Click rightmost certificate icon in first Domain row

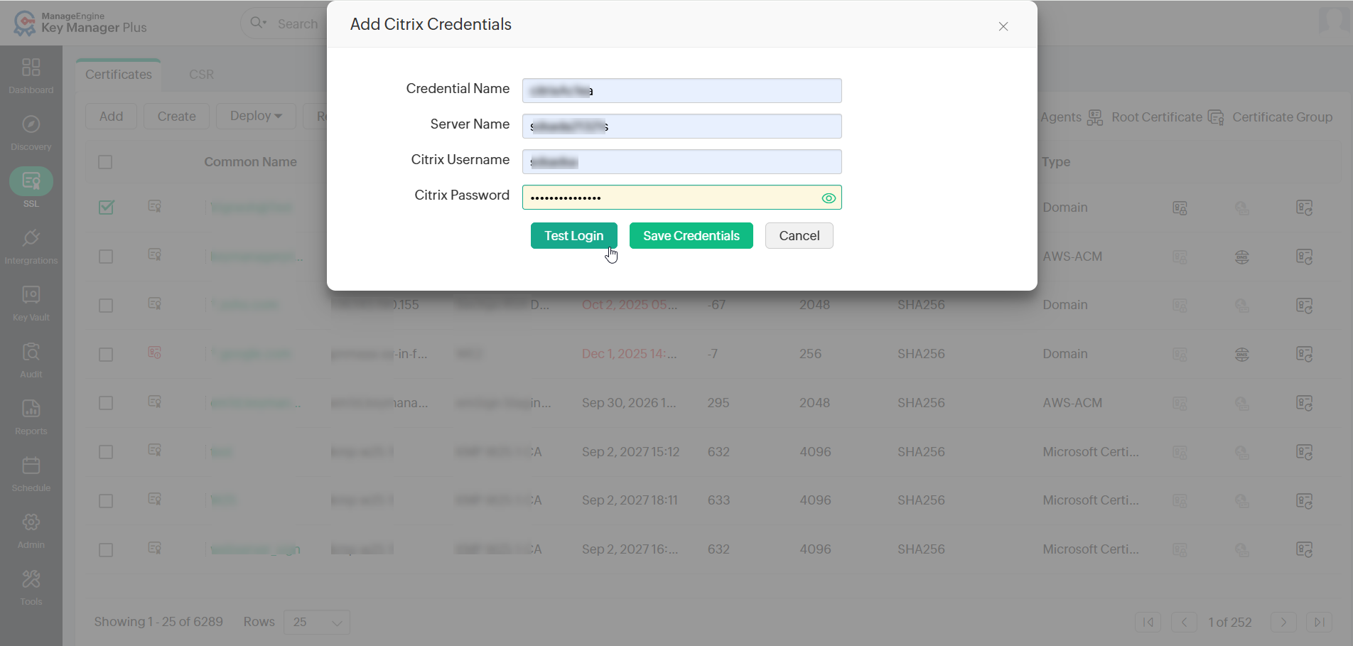(1304, 208)
